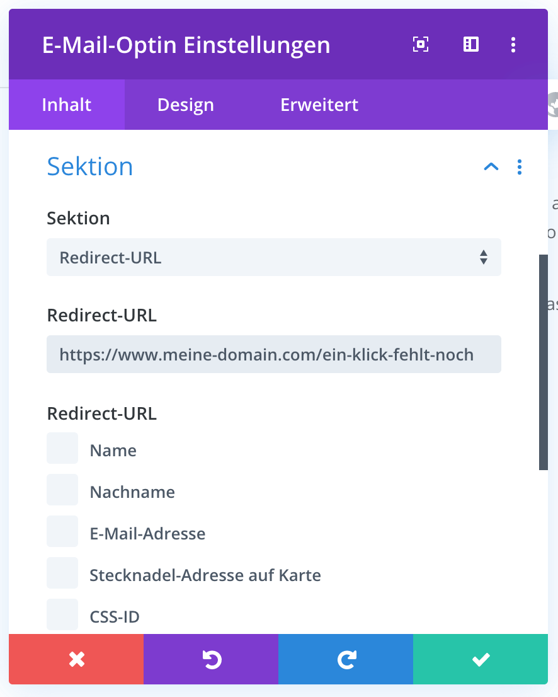Check the E-Mail-Adresse option
This screenshot has height=697, width=558.
pos(62,531)
